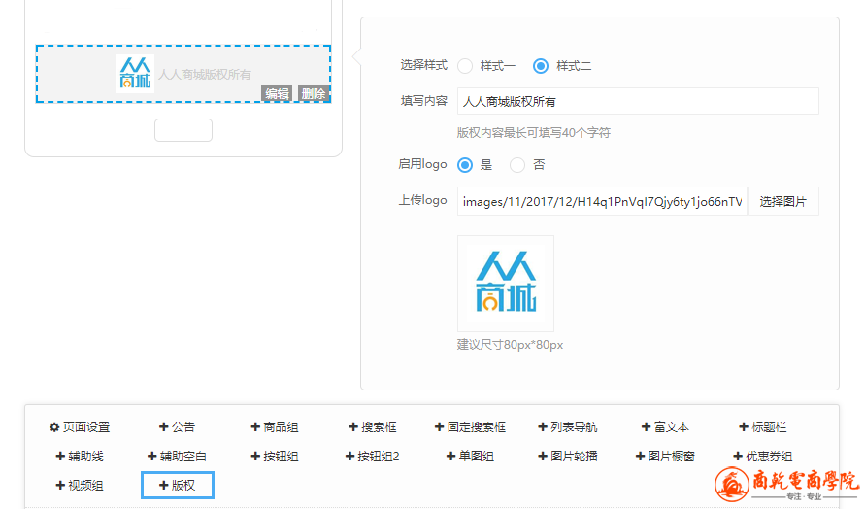Insert the 搜索框 component
Image resolution: width=865 pixels, height=509 pixels.
click(x=373, y=427)
